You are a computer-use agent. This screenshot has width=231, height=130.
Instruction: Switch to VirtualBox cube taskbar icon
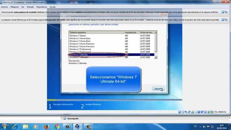coord(78,127)
